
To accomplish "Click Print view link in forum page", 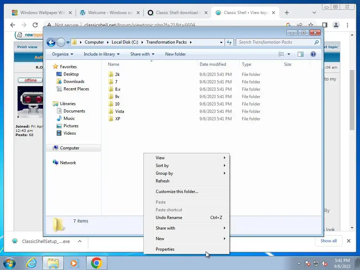I will (x=27, y=47).
